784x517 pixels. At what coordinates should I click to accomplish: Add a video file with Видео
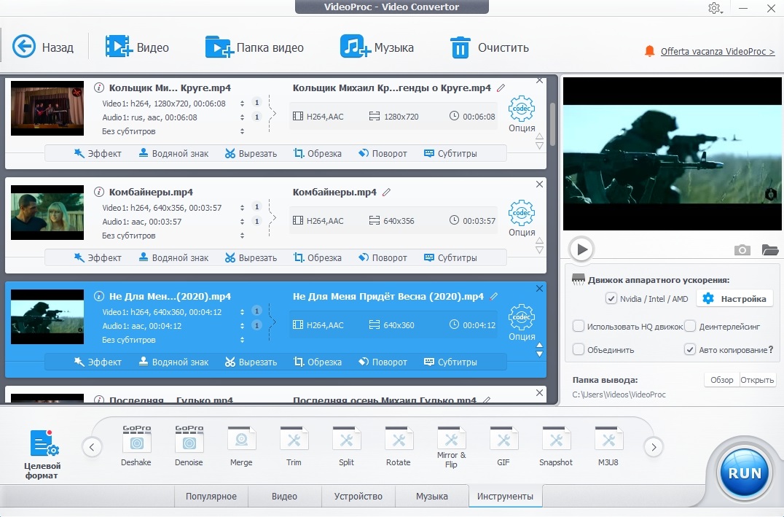137,47
